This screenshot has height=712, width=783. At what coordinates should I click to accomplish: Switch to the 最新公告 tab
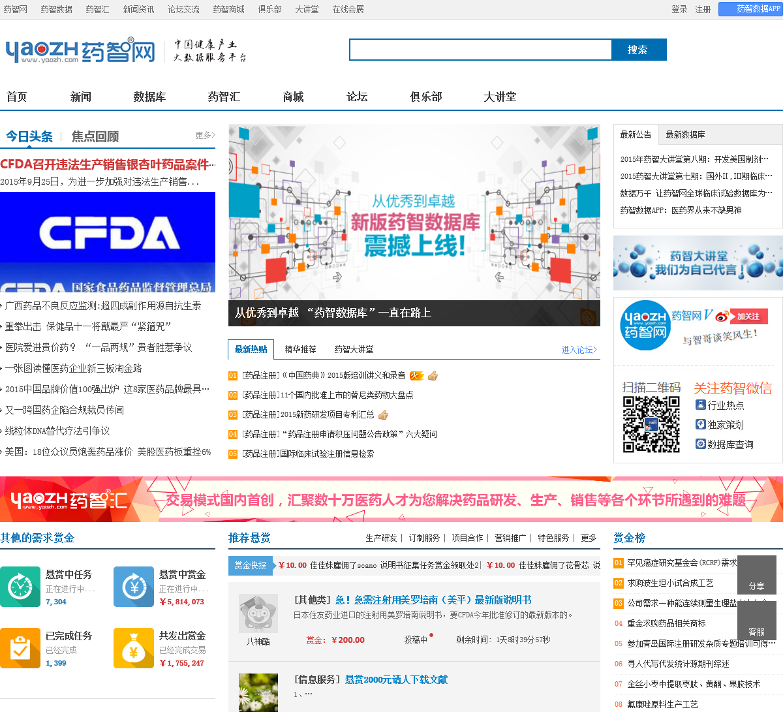(636, 134)
